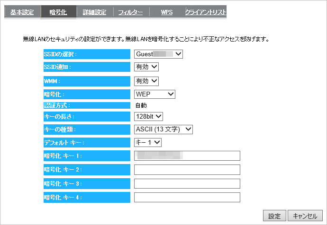
Task: Open the 基本設定 tab
Action: [22, 12]
